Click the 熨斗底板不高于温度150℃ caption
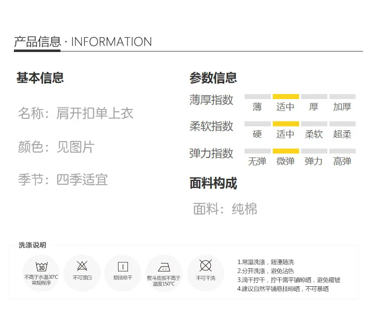The height and width of the screenshot is (315, 372). 164,281
